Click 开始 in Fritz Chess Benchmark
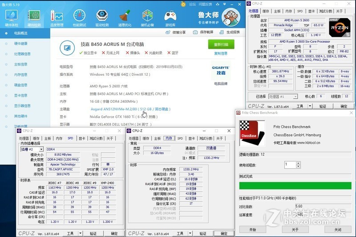Screen dimensions: 356x237 [x=252, y=229]
